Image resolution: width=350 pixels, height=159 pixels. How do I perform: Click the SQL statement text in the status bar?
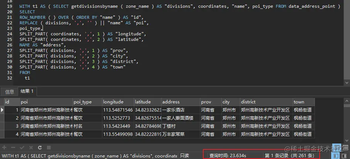click(89, 156)
